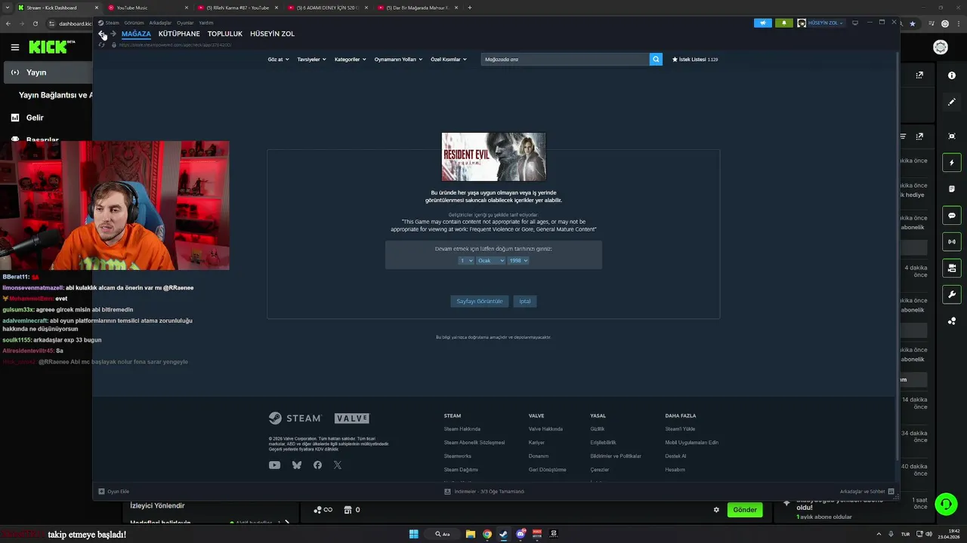This screenshot has height=543, width=967.
Task: Expand Oynamanın Yolları store menu
Action: click(x=399, y=59)
